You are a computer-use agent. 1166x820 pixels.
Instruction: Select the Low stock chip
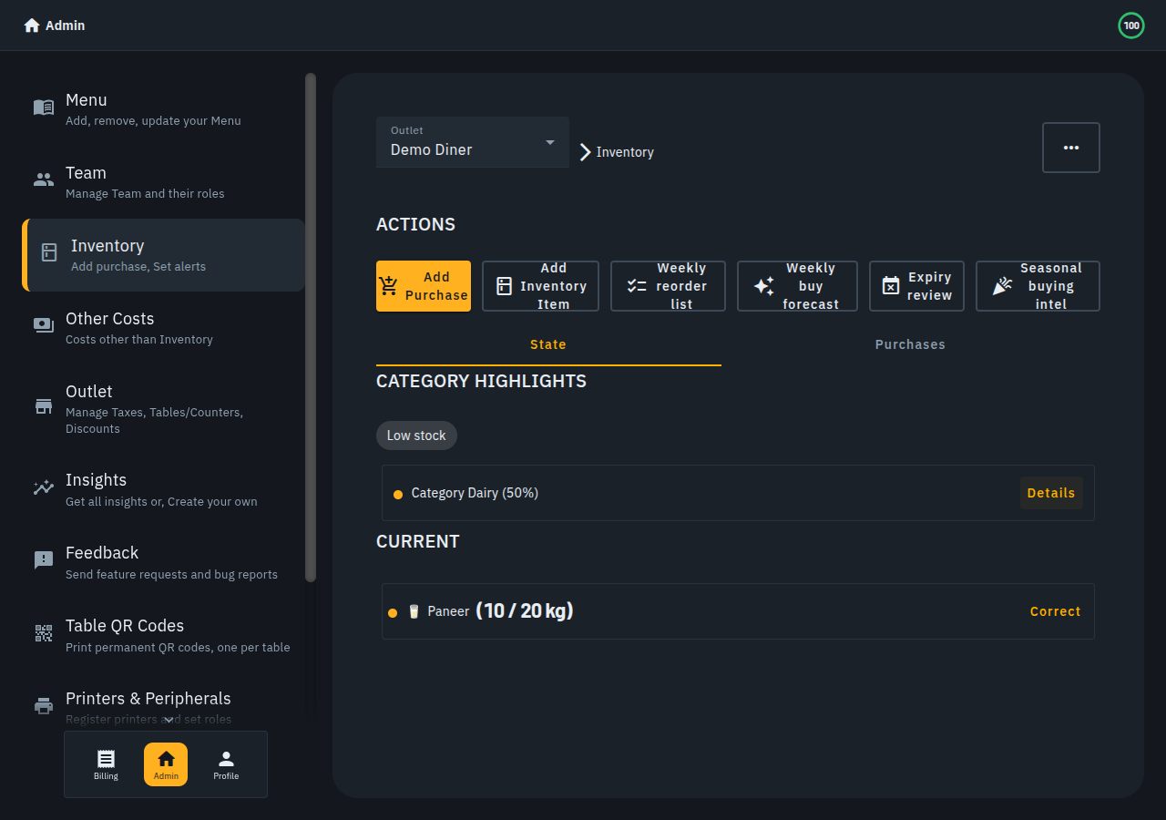click(x=416, y=436)
